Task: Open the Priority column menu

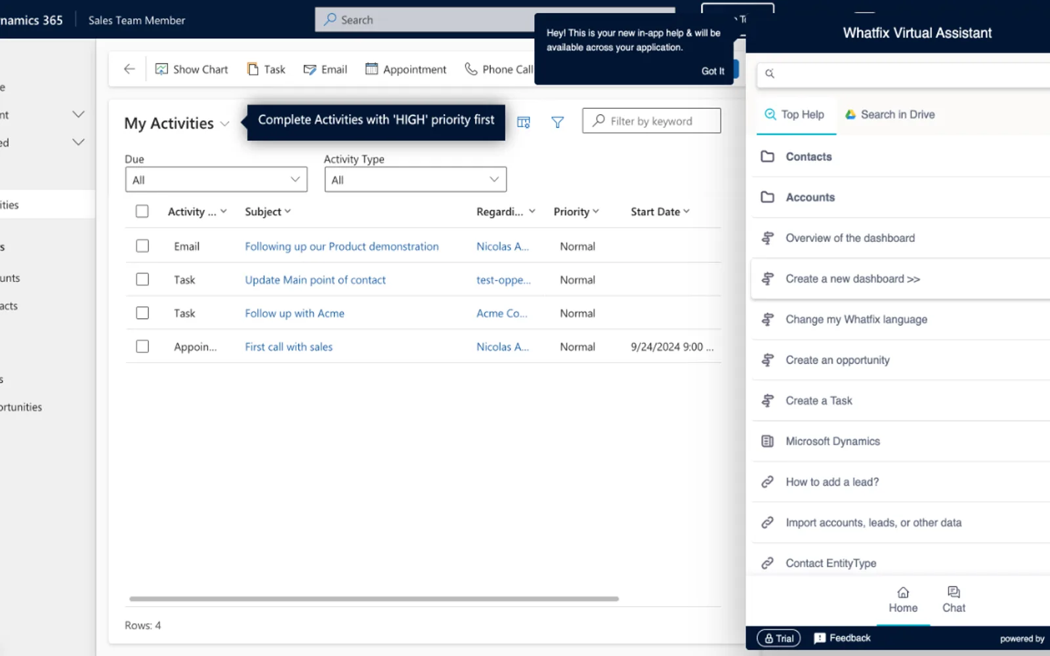Action: click(576, 212)
